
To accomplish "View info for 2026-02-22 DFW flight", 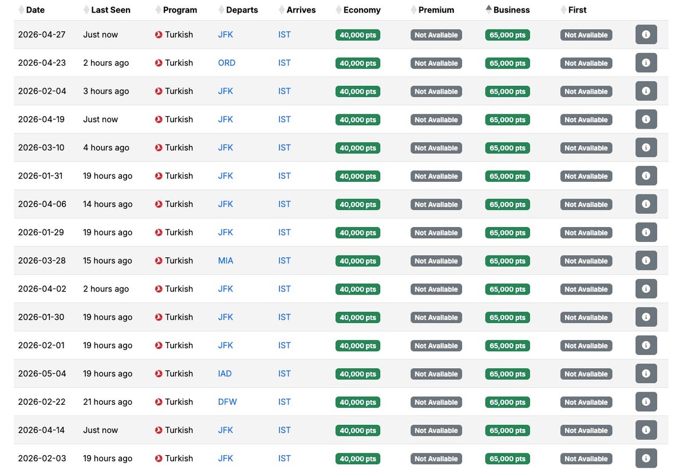I will point(646,402).
